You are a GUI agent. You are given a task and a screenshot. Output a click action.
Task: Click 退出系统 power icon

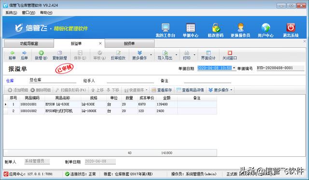tap(291, 28)
